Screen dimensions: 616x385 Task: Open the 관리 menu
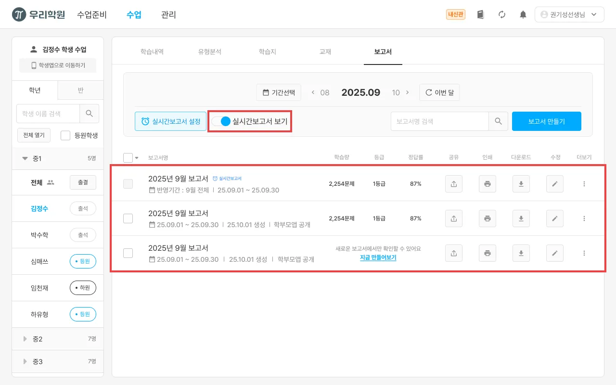[x=168, y=14]
